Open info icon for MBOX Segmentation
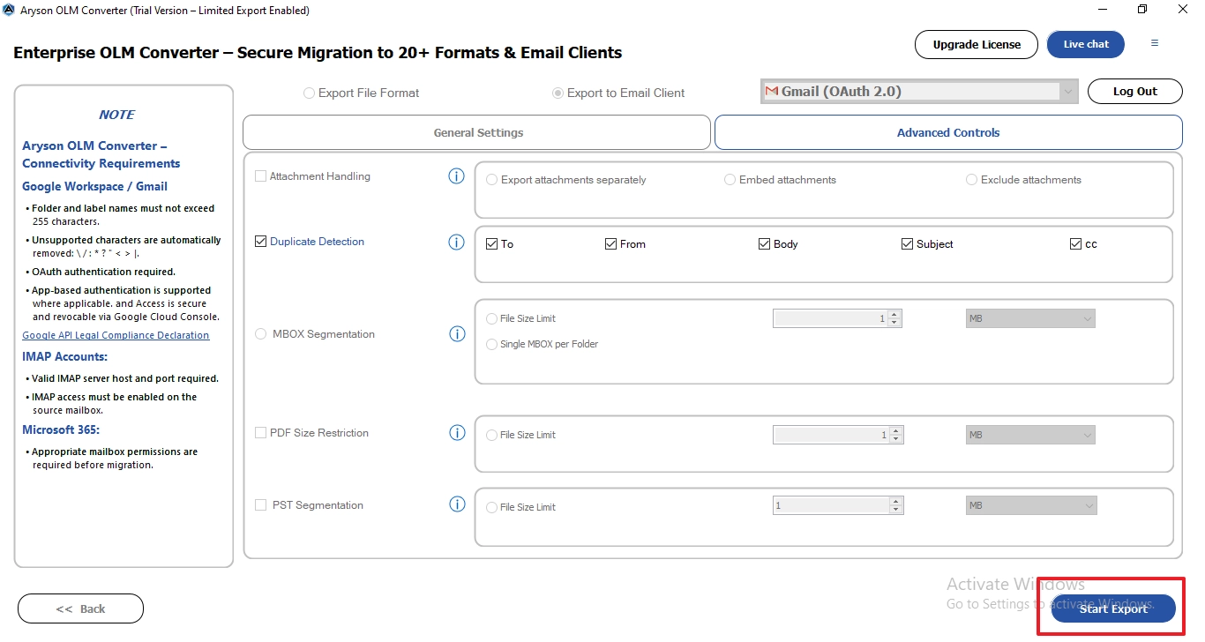Image resolution: width=1205 pixels, height=642 pixels. (456, 334)
